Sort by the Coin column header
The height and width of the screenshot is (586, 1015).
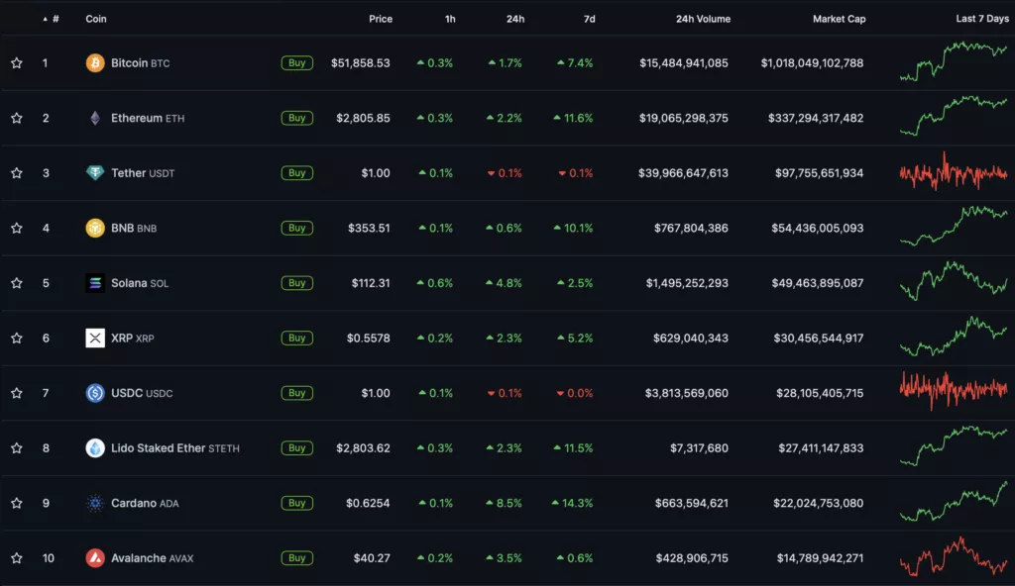pyautogui.click(x=96, y=19)
